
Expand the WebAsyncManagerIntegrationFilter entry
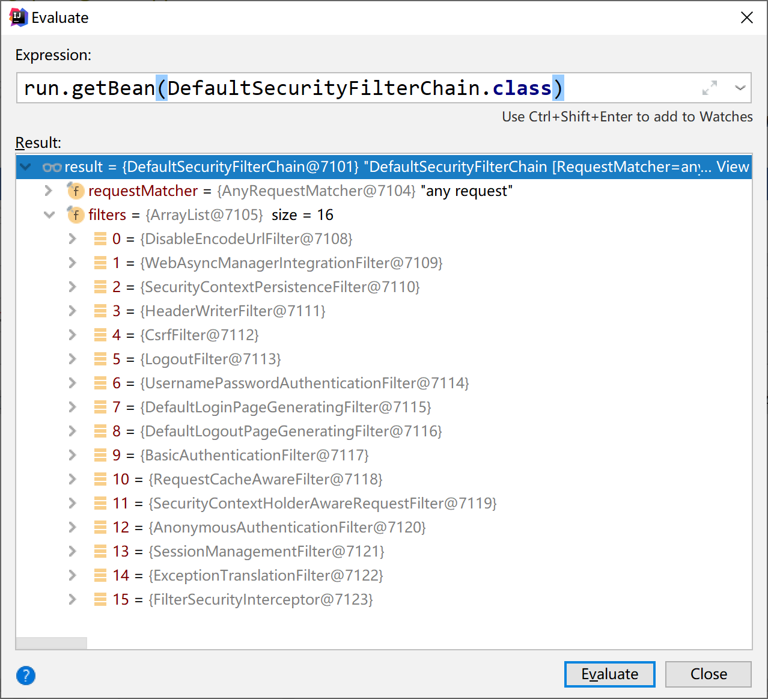coord(73,263)
